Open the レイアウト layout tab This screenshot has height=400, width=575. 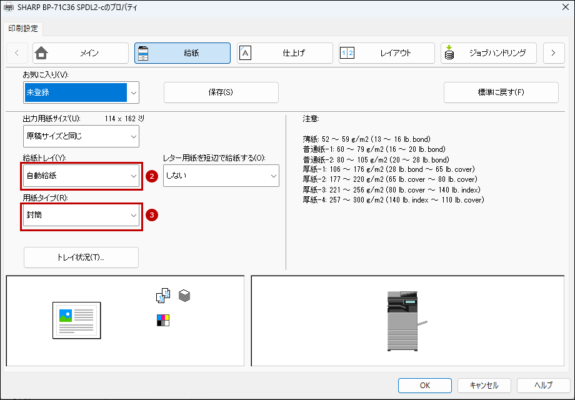pos(386,53)
